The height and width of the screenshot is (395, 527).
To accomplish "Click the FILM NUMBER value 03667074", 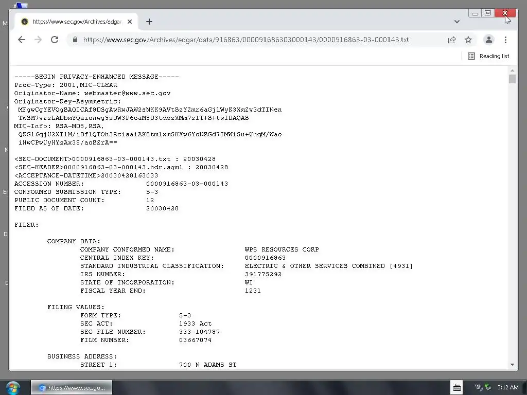I will (195, 340).
